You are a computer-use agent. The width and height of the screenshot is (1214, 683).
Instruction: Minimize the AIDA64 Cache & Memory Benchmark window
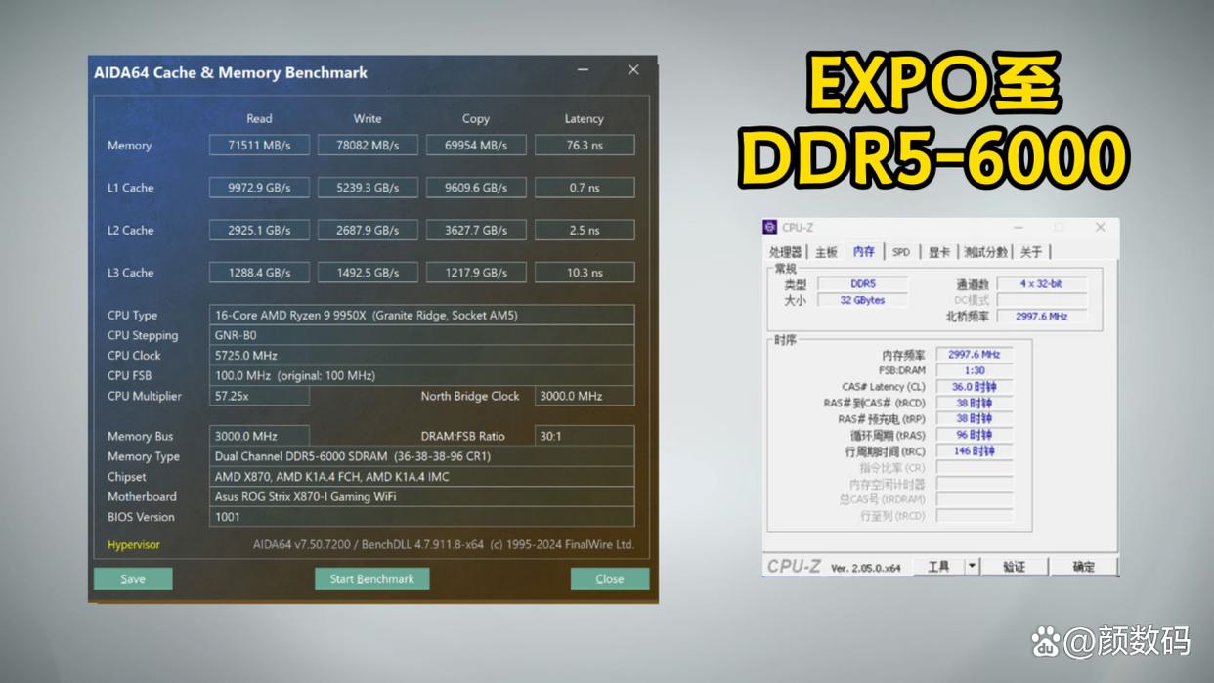click(x=584, y=70)
